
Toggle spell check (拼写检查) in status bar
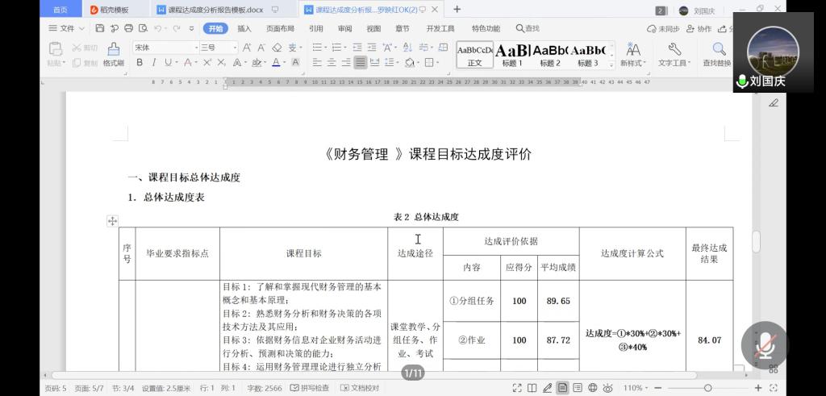tap(309, 388)
